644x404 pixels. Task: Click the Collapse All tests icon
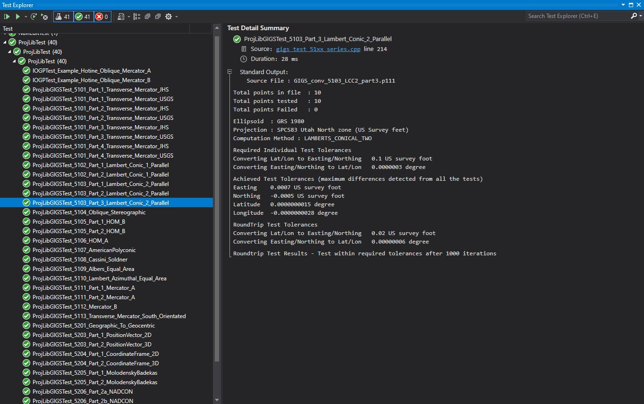157,17
